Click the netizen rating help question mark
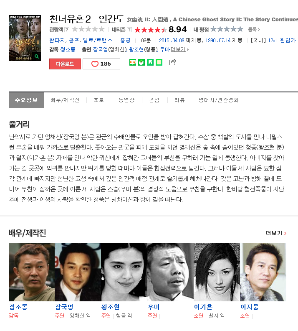Image resolution: width=298 pixels, height=331 pixels. click(x=129, y=30)
